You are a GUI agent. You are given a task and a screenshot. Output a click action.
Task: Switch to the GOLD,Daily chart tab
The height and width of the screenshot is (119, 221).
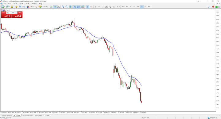(39, 115)
